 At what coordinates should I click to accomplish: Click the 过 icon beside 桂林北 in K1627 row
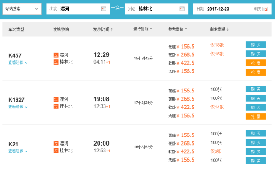(x=56, y=106)
